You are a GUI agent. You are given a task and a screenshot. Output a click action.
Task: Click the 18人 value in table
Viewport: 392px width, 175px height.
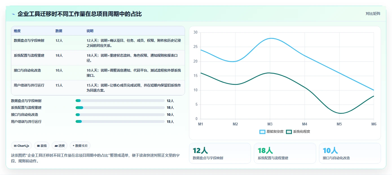[59, 56]
